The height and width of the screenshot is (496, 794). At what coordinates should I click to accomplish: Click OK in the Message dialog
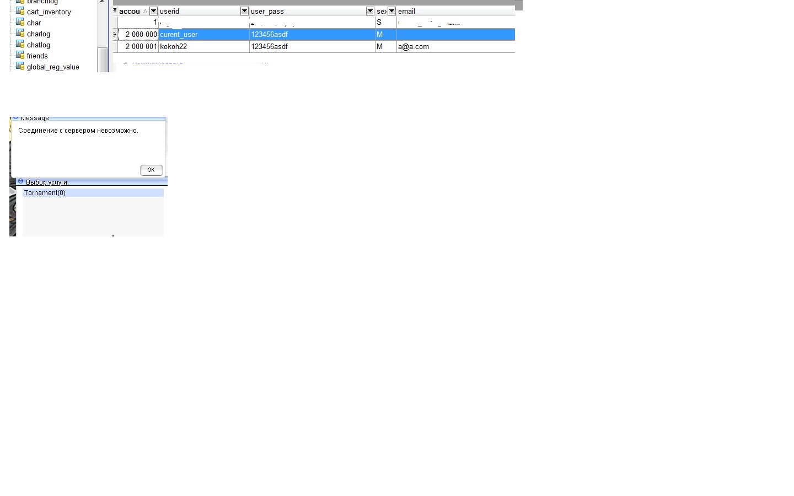tap(151, 170)
